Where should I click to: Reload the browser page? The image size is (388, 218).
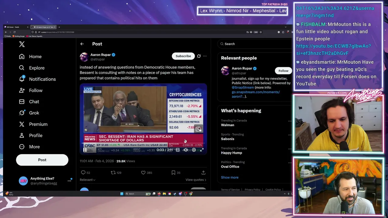tap(14, 32)
